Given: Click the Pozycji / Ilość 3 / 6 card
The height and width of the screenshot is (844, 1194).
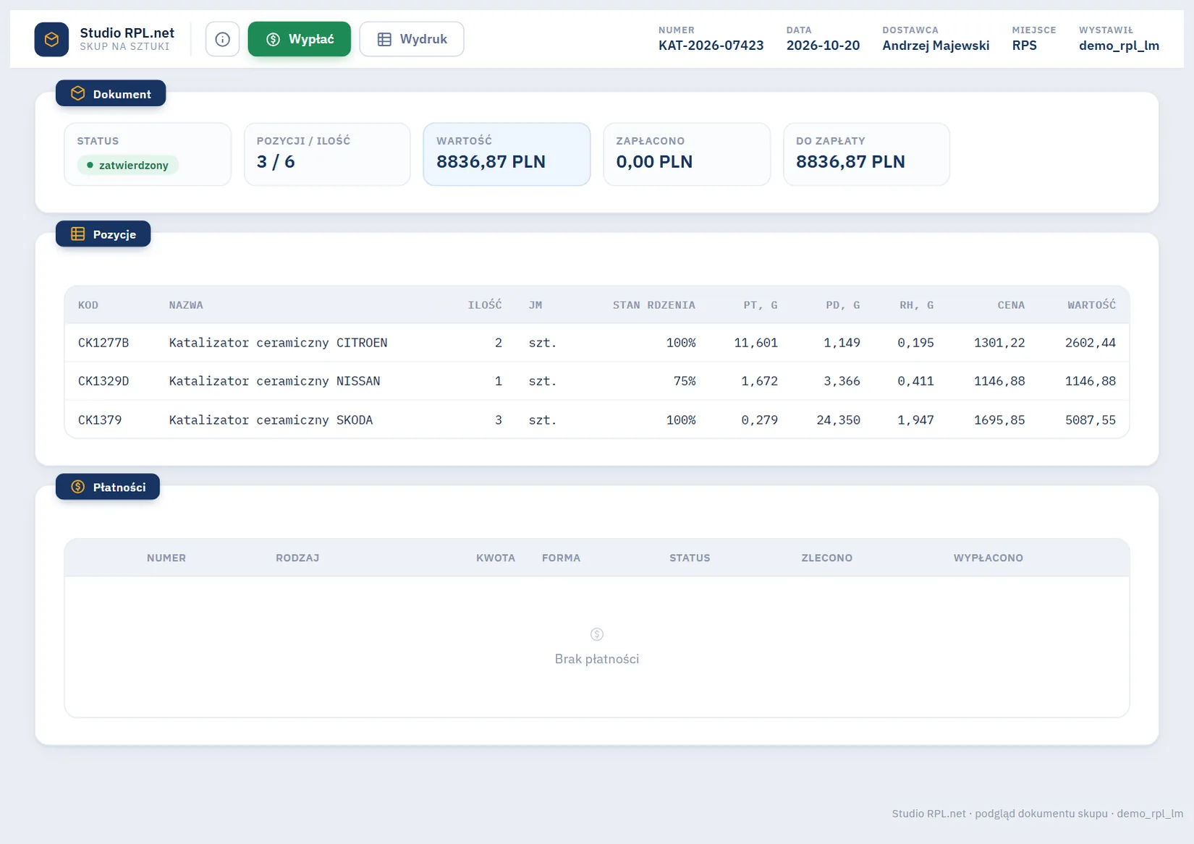Looking at the screenshot, I should (327, 154).
